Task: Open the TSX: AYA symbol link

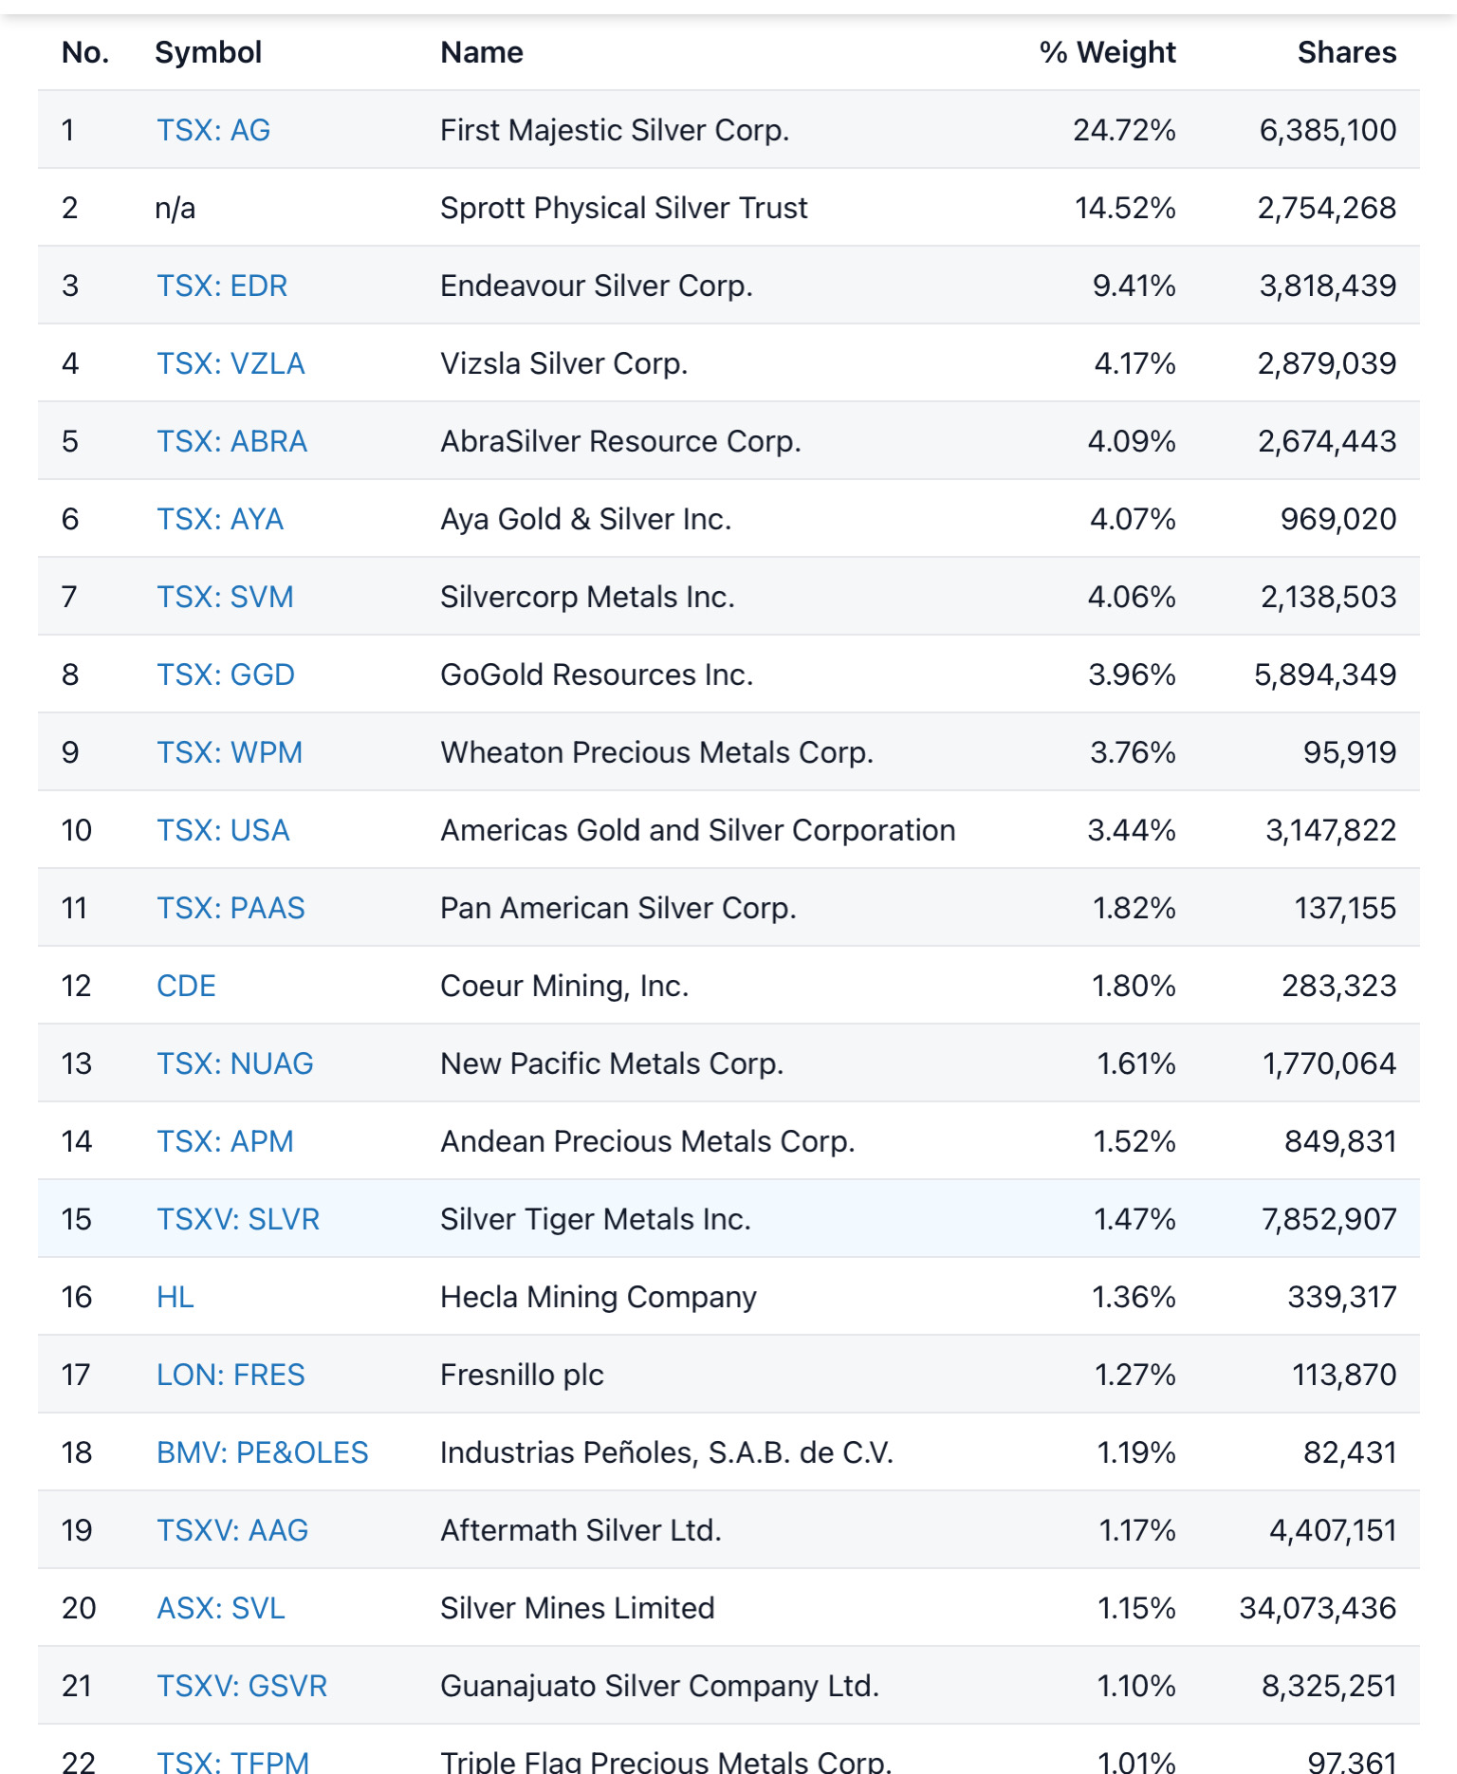Action: tap(220, 519)
